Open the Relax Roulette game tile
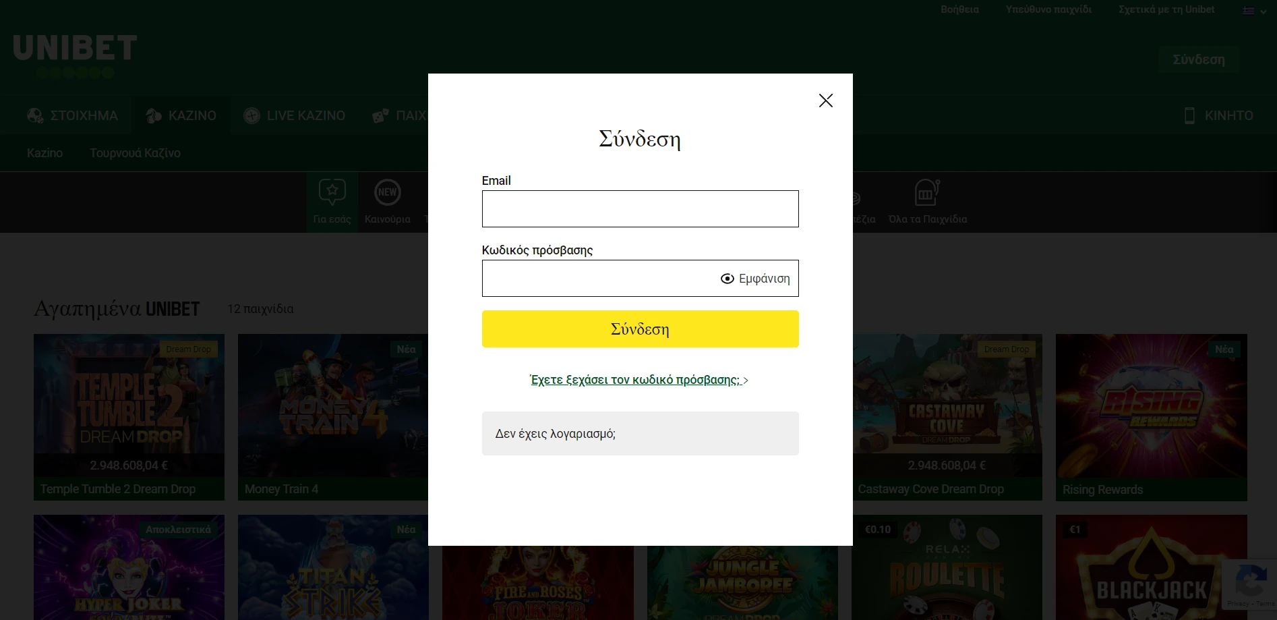The height and width of the screenshot is (620, 1277). tap(947, 567)
